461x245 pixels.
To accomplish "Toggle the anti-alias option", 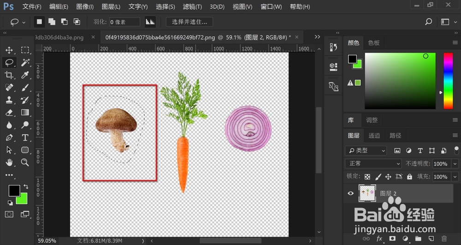I will [150, 22].
